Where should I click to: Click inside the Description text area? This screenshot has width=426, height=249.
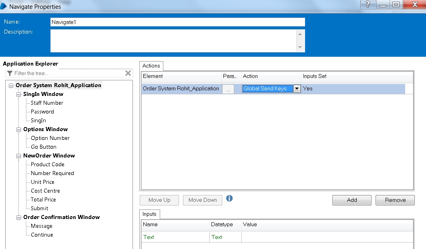[x=173, y=41]
